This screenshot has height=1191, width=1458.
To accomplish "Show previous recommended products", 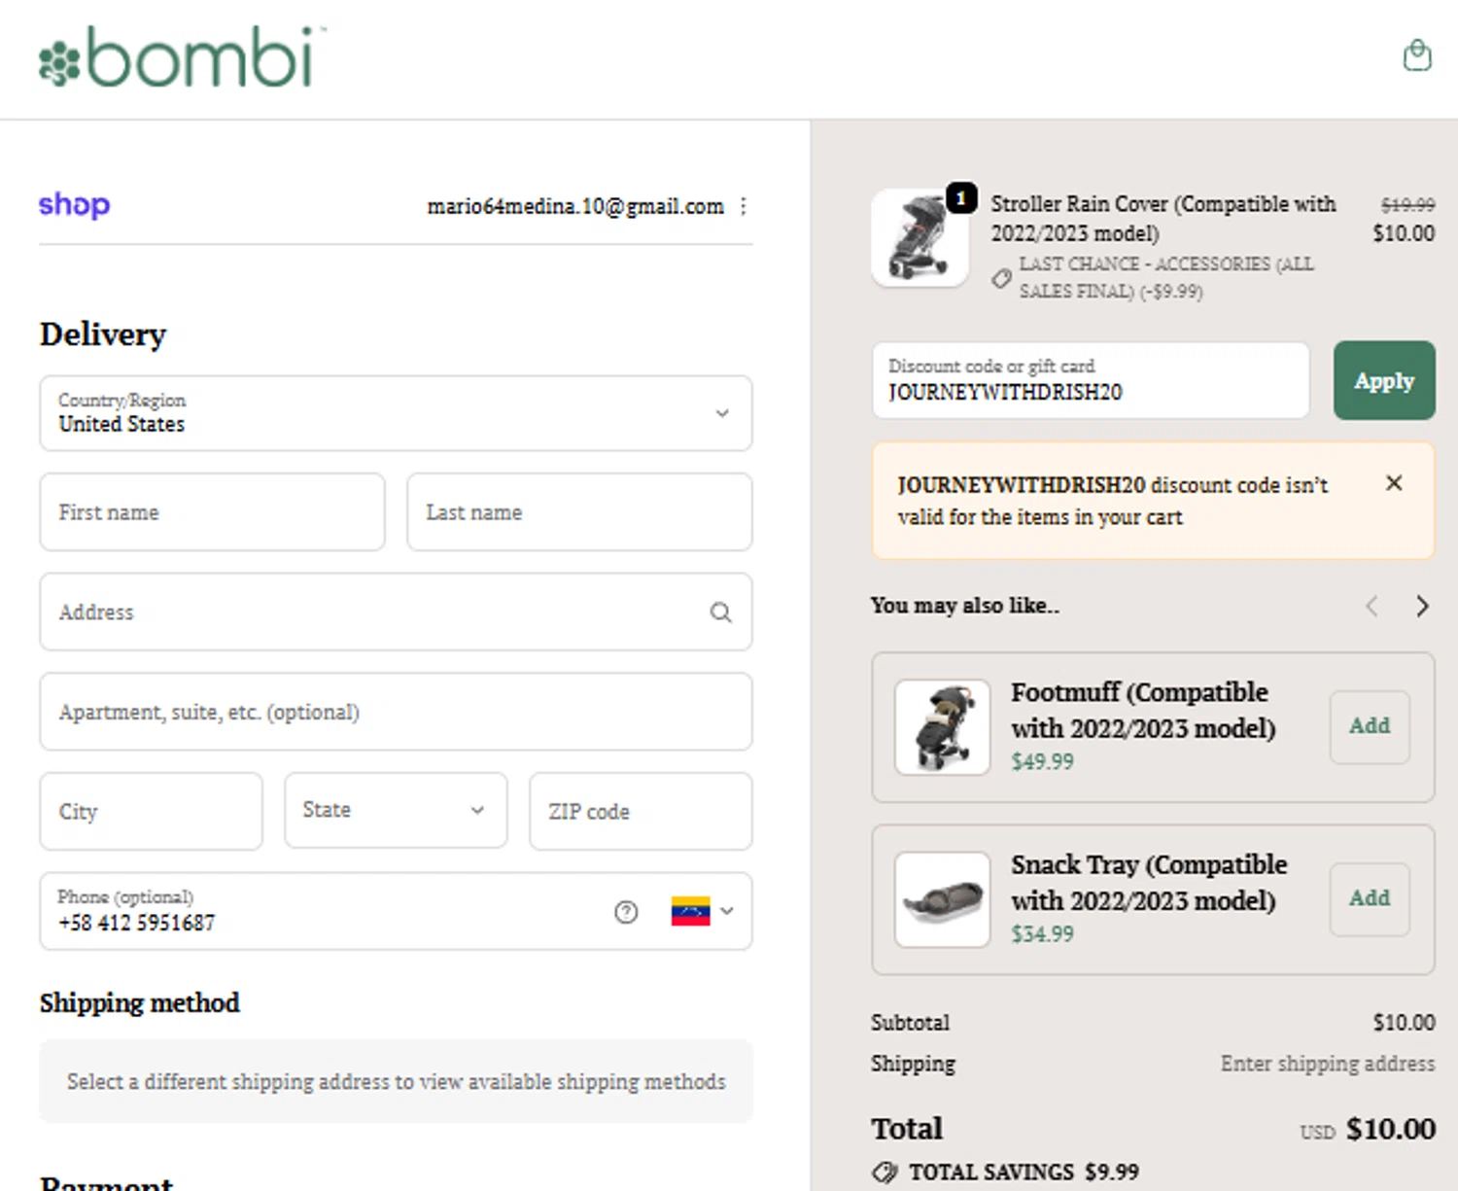I will [1371, 607].
